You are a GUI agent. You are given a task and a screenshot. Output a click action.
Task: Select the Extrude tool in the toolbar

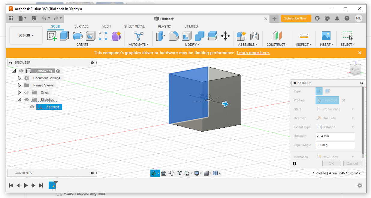65,36
